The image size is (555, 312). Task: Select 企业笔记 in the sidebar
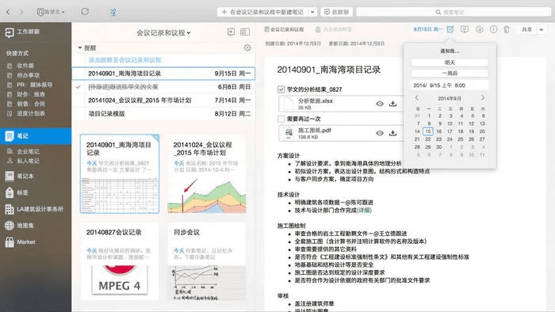tap(23, 151)
